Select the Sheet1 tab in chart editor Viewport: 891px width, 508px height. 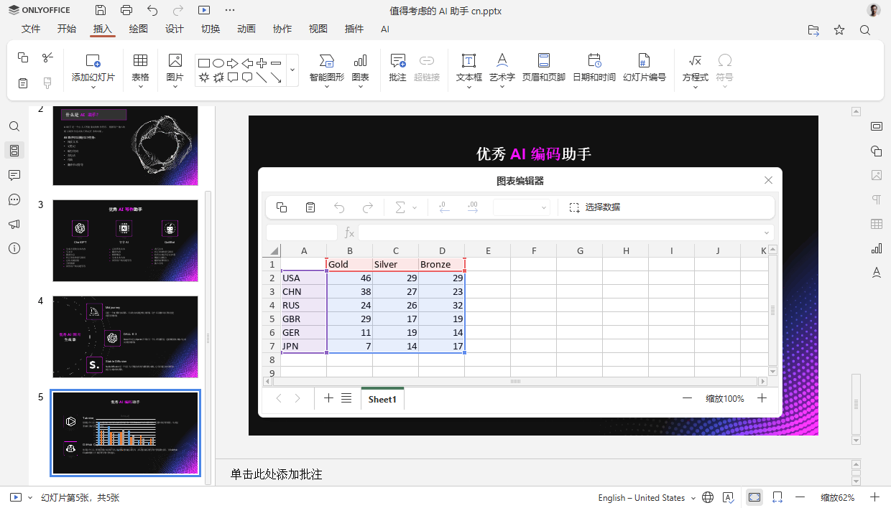point(382,398)
